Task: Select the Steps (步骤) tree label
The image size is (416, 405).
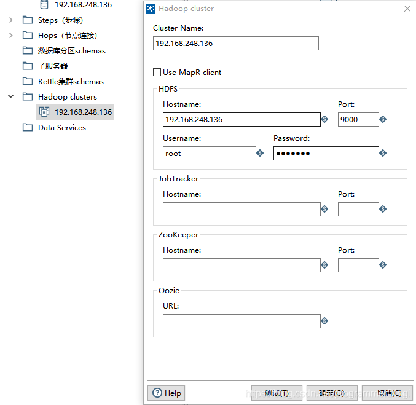Action: click(x=60, y=20)
